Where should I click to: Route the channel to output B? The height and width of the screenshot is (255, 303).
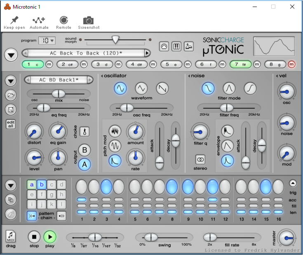click(x=85, y=150)
